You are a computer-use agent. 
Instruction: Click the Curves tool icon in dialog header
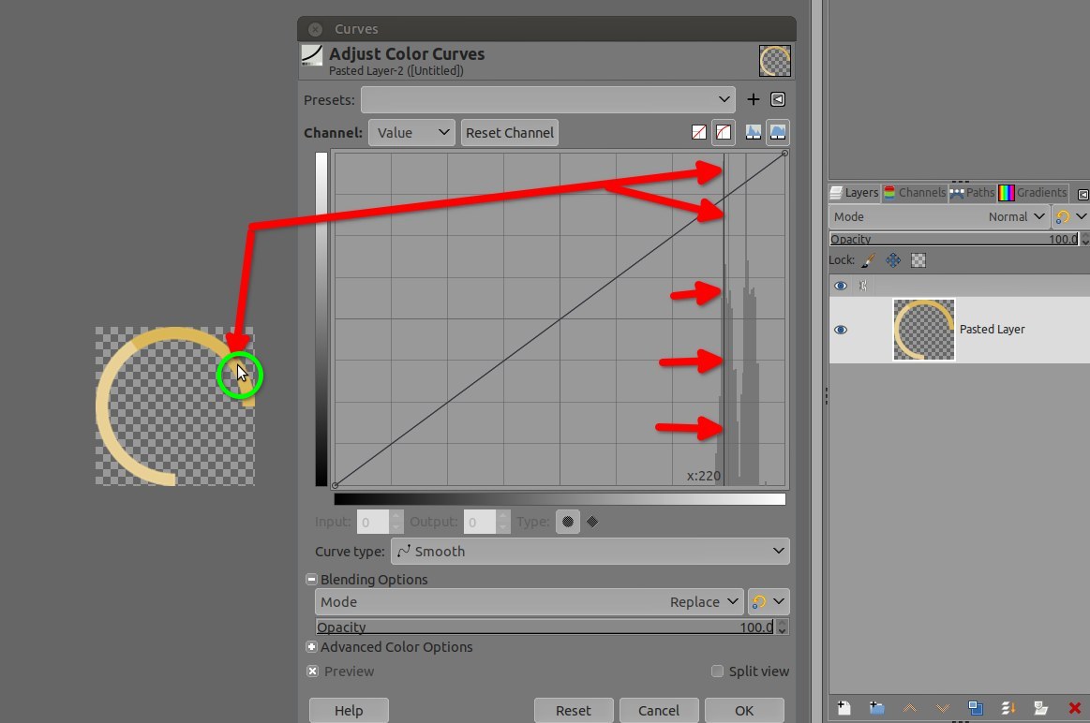311,55
